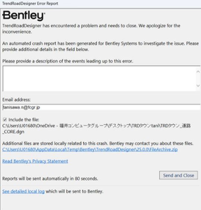Open Read Bentley's Privacy Statement link

click(35, 161)
